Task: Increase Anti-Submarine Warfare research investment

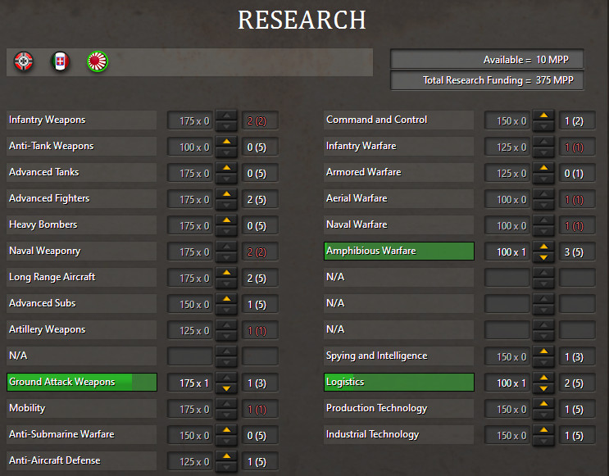Action: point(226,430)
